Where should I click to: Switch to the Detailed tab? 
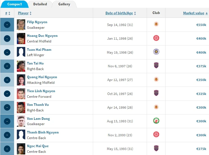tap(40, 4)
